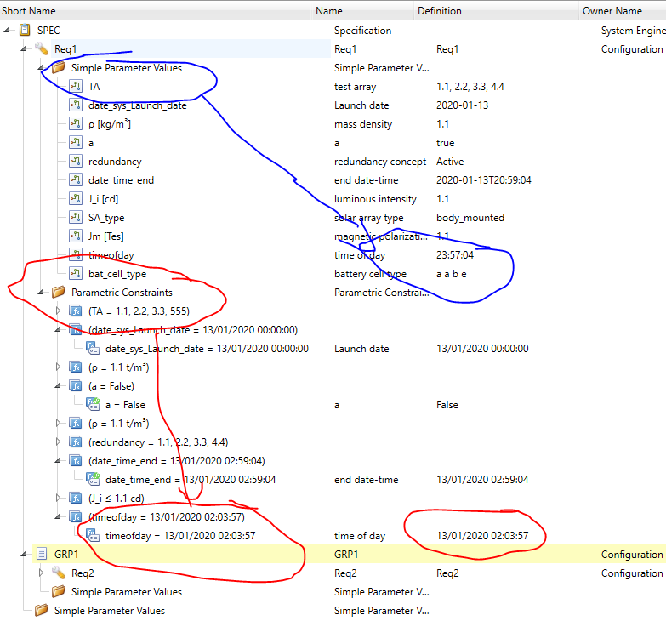
Task: Click the '1.1, 2.2, 3.3, 4.4' definition cell
Action: [470, 87]
